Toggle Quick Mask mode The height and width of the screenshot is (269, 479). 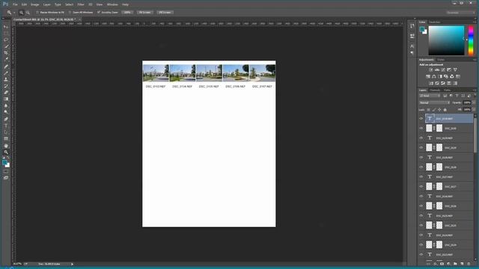(6, 172)
